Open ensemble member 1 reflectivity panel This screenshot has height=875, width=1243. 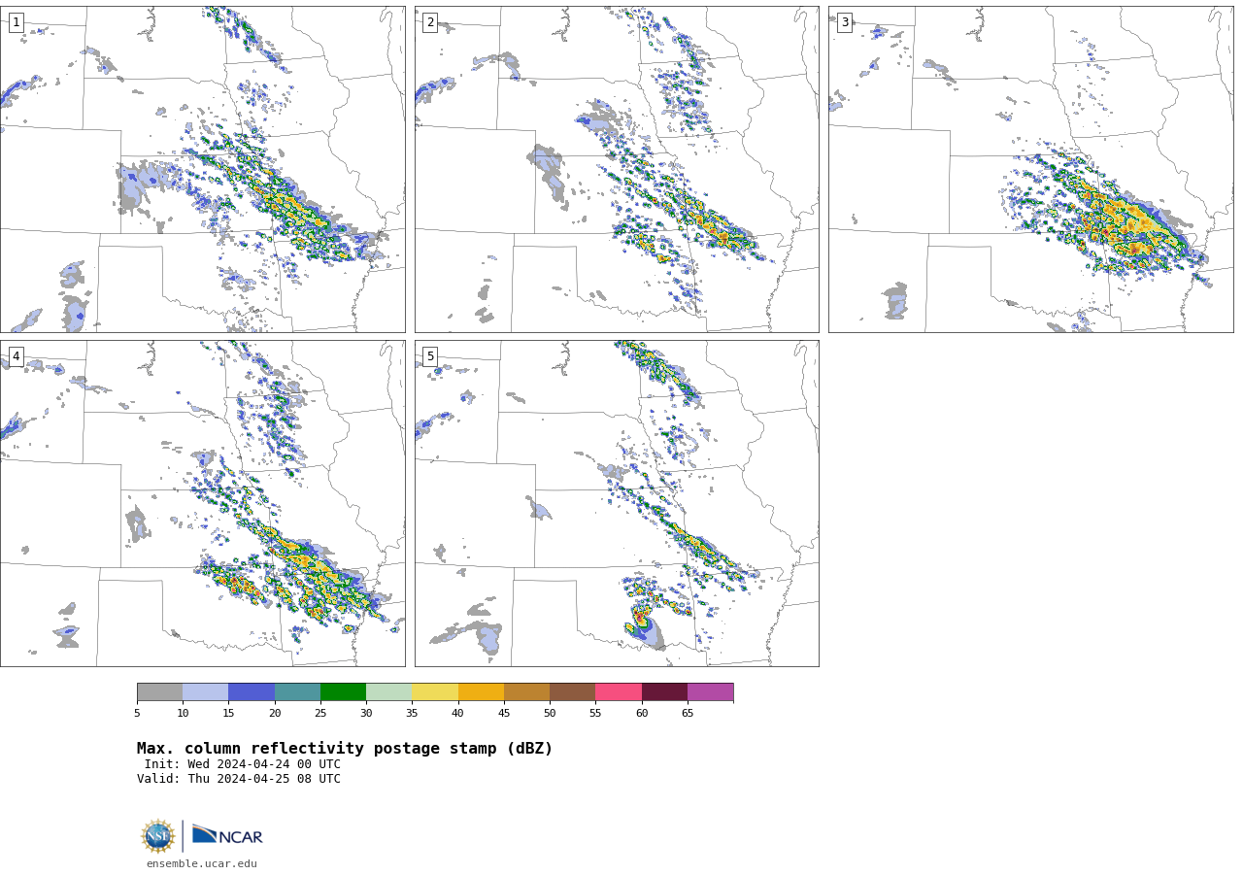coord(203,169)
